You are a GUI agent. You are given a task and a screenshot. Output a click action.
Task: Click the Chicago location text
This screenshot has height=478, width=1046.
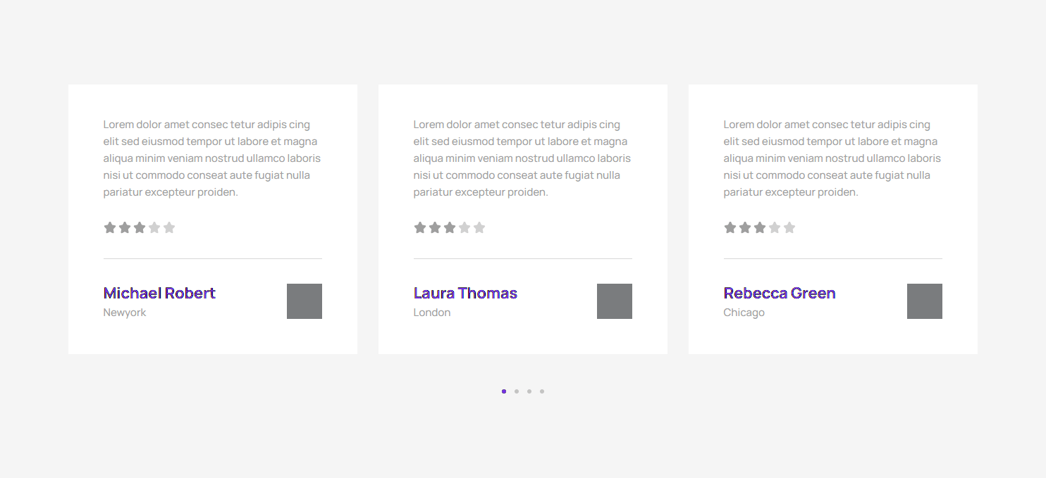pos(744,313)
